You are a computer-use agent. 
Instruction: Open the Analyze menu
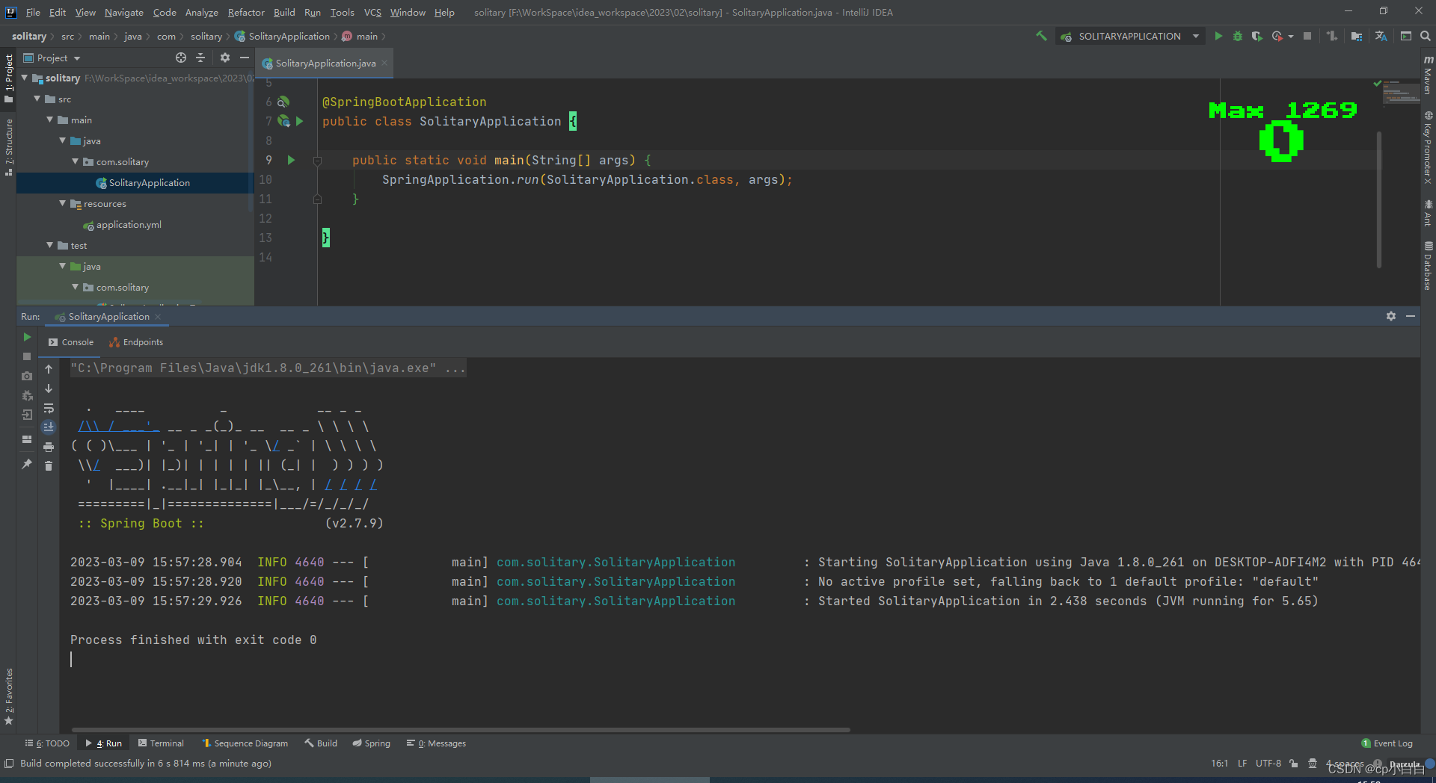tap(201, 12)
